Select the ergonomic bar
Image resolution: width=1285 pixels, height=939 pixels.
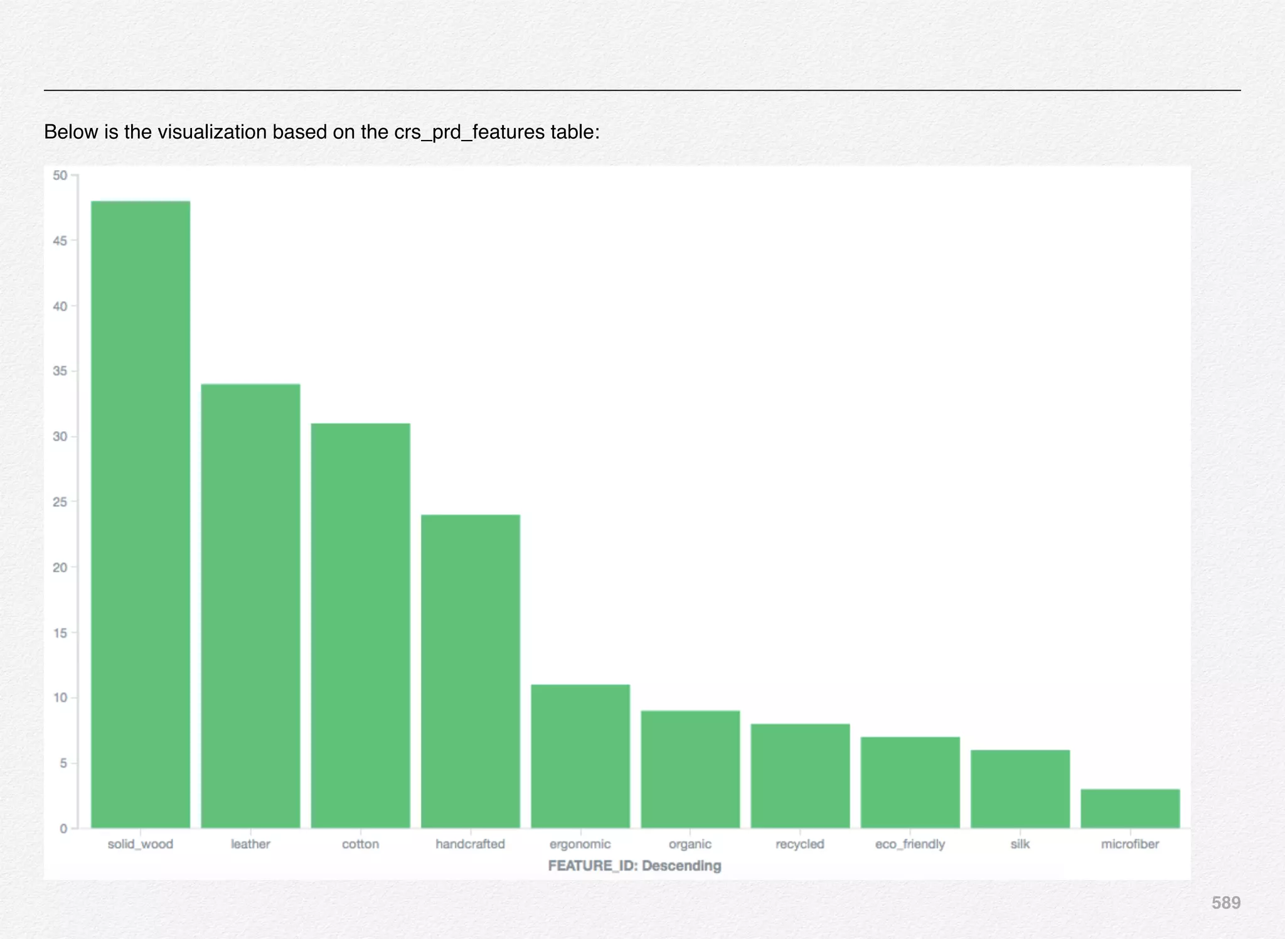580,756
